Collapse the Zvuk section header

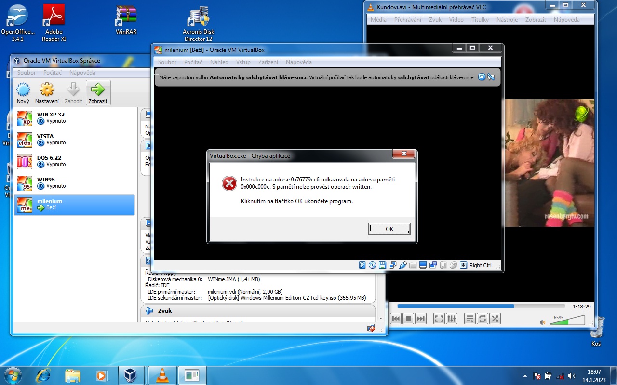tap(258, 311)
